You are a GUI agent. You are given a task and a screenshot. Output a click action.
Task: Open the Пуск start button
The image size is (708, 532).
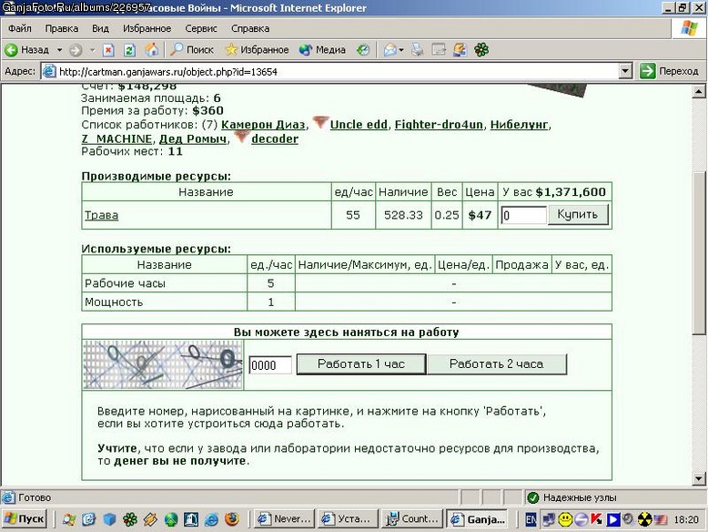click(x=25, y=519)
